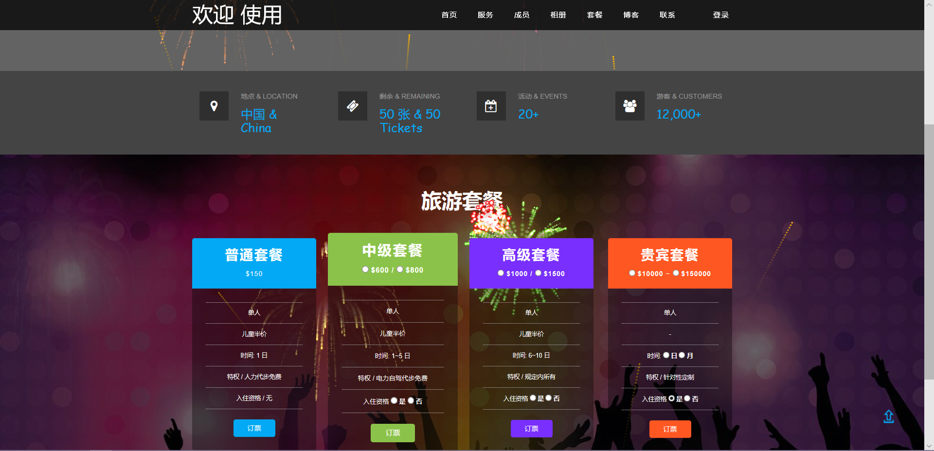Select 是 for 入住资格 in 高级套餐
Screen dimensions: 934x451
tap(533, 398)
